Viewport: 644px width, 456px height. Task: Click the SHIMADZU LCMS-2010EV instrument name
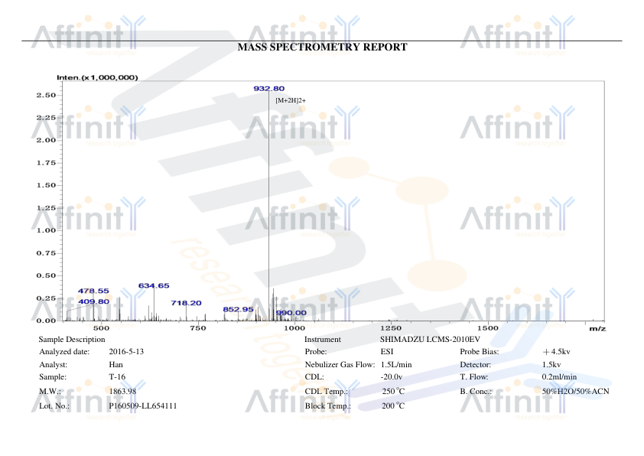tap(430, 340)
